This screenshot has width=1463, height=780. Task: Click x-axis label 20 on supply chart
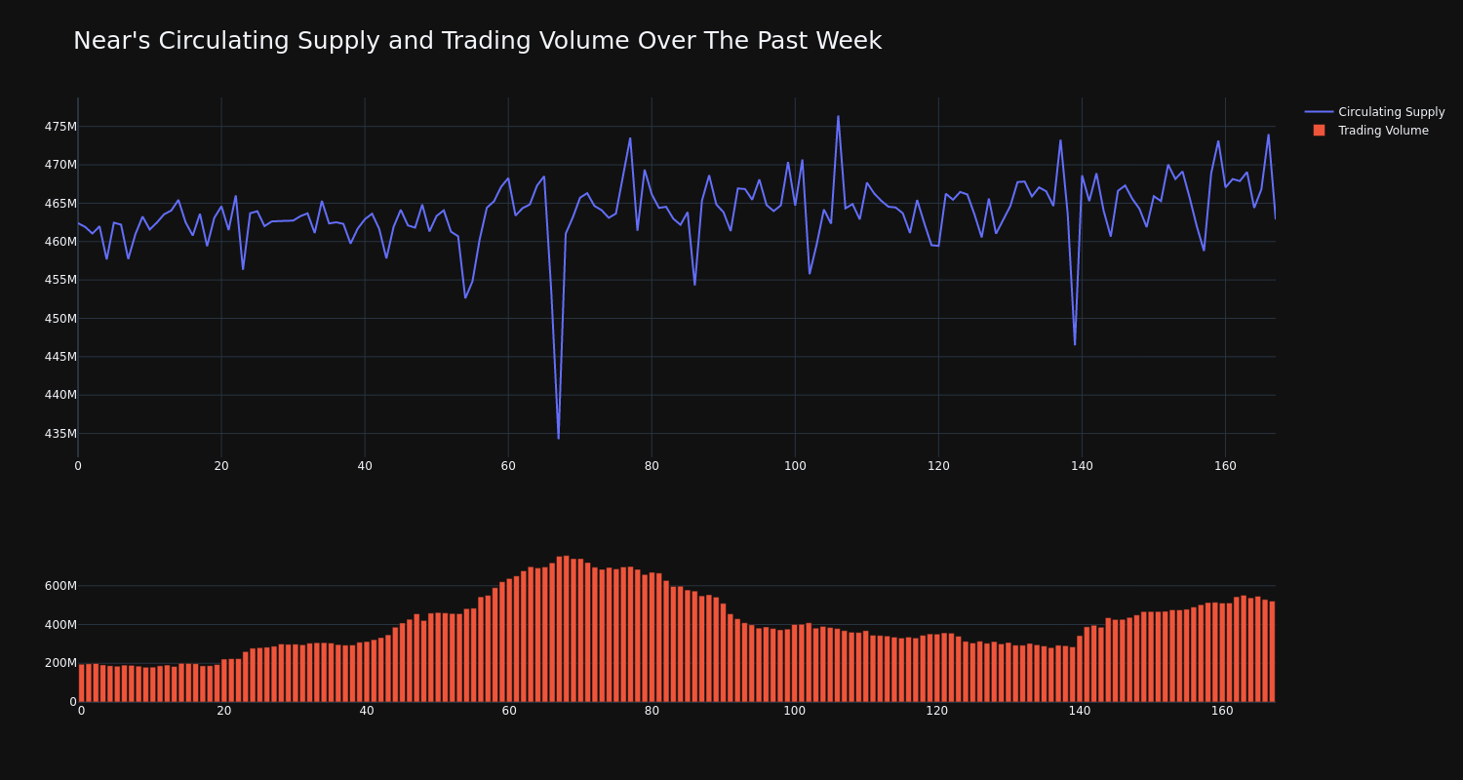221,466
